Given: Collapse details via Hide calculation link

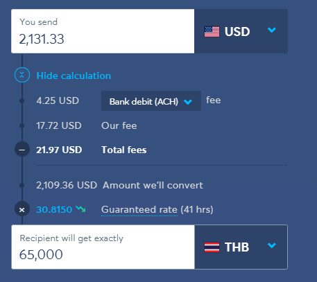Looking at the screenshot, I should coord(74,76).
